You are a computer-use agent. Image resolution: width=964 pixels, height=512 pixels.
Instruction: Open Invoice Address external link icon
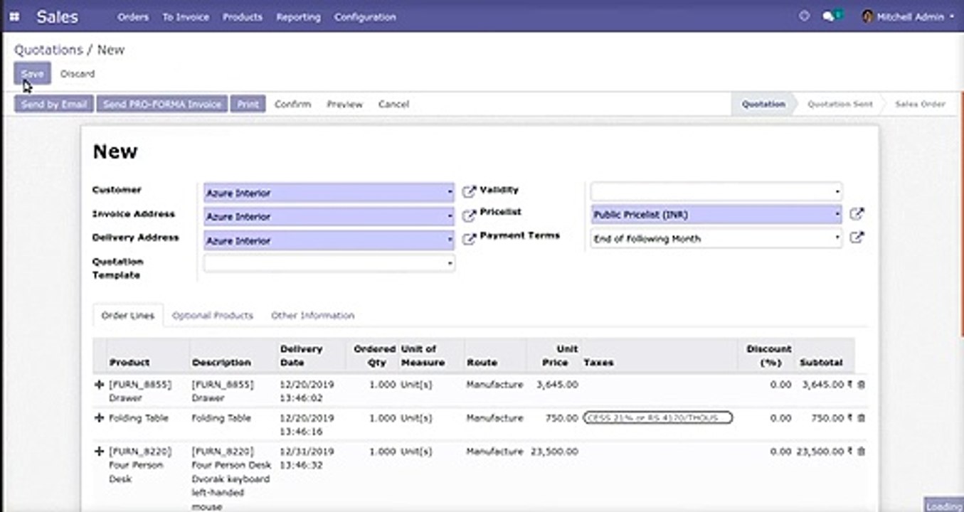(x=469, y=215)
